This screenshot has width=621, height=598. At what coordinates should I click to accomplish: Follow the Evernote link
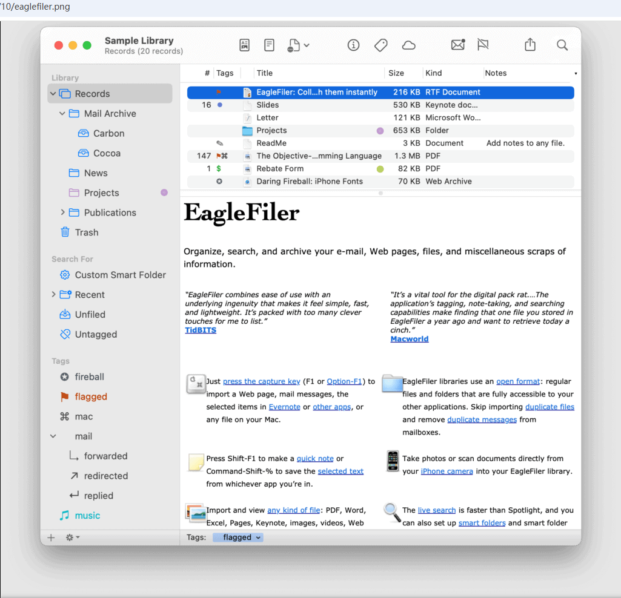[284, 407]
